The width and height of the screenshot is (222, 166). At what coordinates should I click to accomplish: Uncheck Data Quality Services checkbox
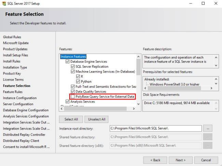73,92
